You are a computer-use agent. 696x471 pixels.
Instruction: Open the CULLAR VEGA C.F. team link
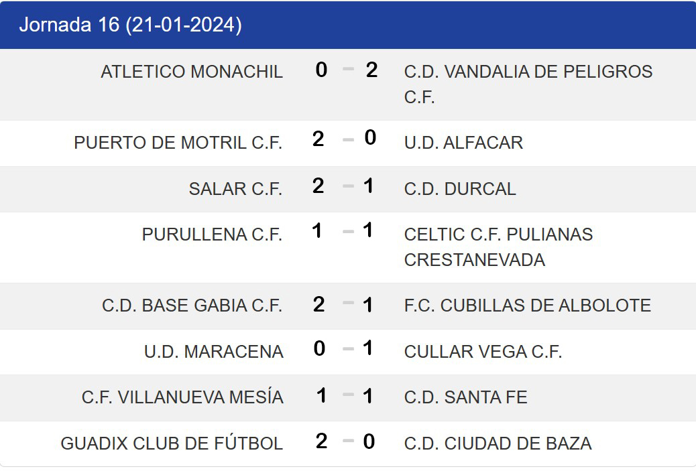click(483, 352)
